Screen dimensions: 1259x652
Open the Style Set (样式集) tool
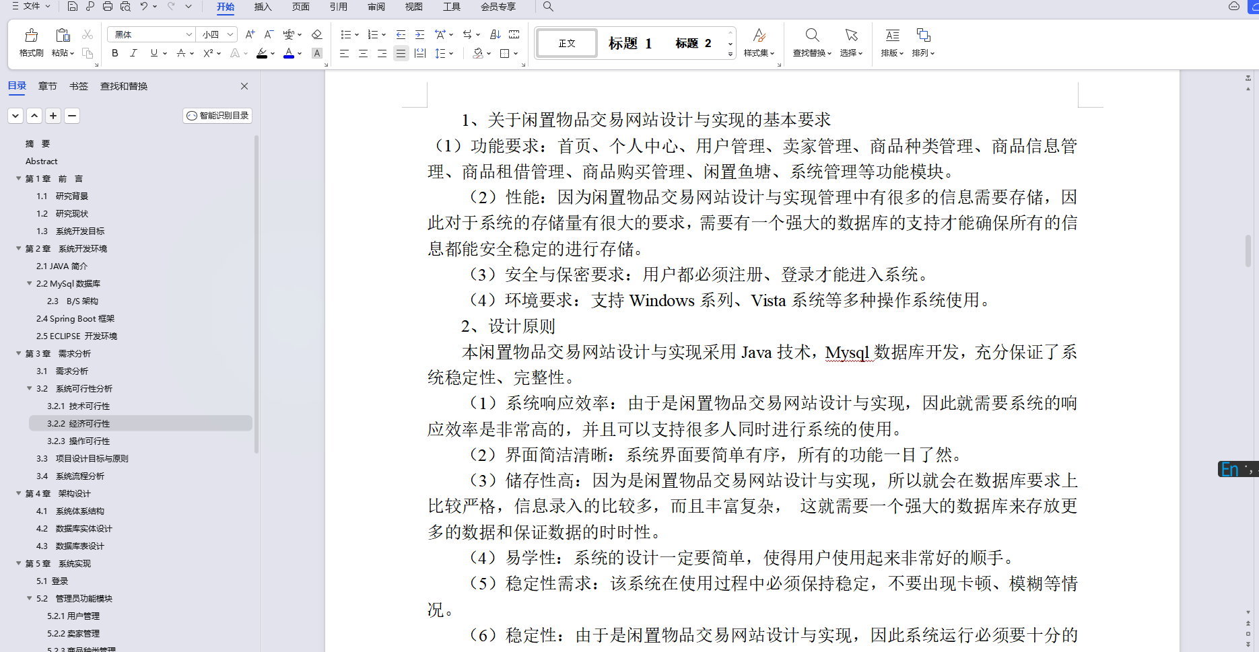tap(759, 42)
